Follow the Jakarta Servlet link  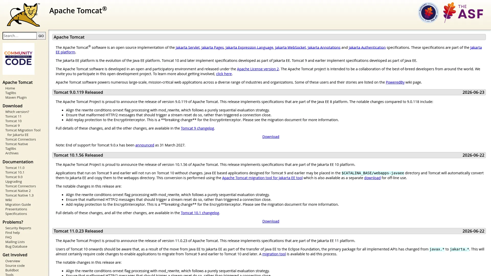click(187, 48)
